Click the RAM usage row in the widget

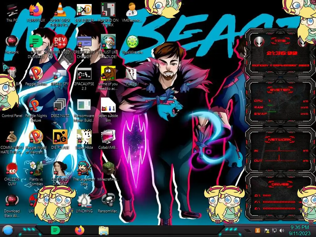click(281, 107)
